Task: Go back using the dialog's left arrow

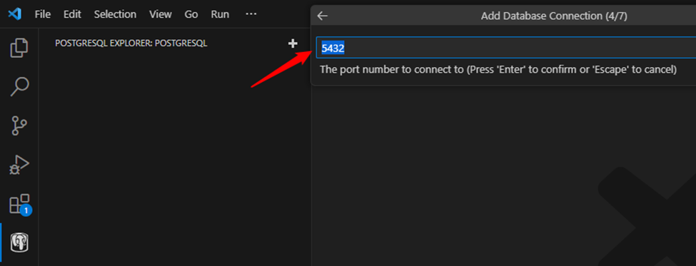Action: coord(323,16)
